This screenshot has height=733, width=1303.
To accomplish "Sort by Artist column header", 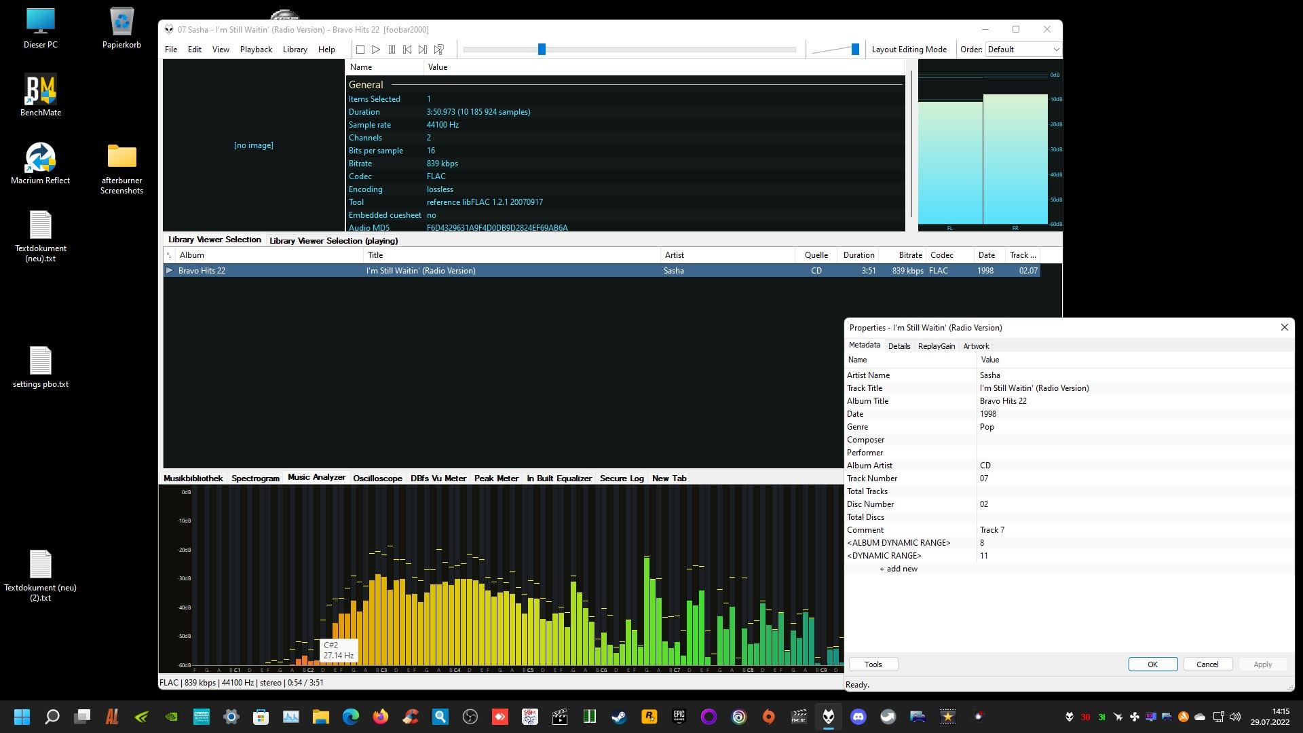I will (x=728, y=255).
